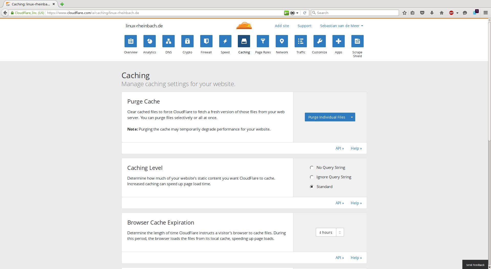Image resolution: width=491 pixels, height=269 pixels.
Task: Open the Add site link
Action: [282, 26]
